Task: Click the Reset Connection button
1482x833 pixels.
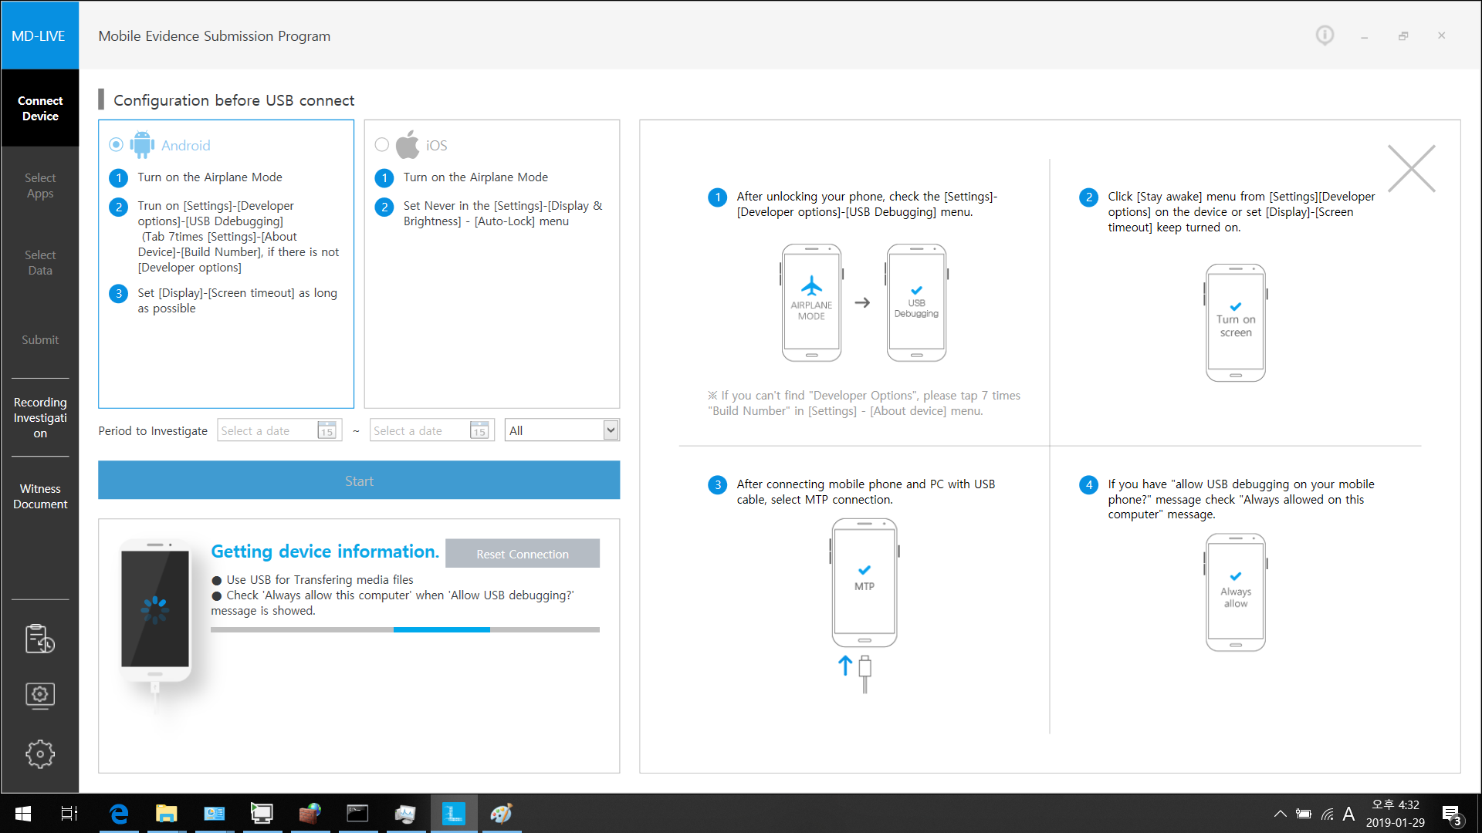Action: [523, 554]
